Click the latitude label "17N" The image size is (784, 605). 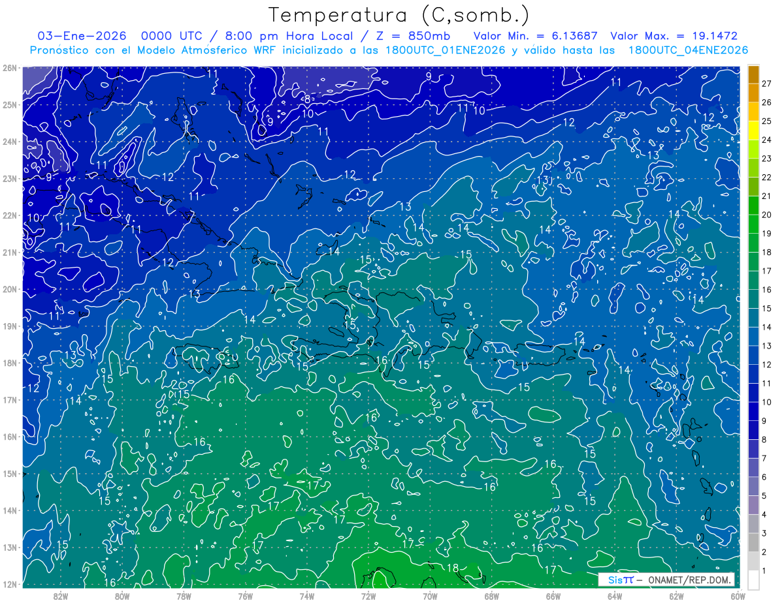(9, 400)
